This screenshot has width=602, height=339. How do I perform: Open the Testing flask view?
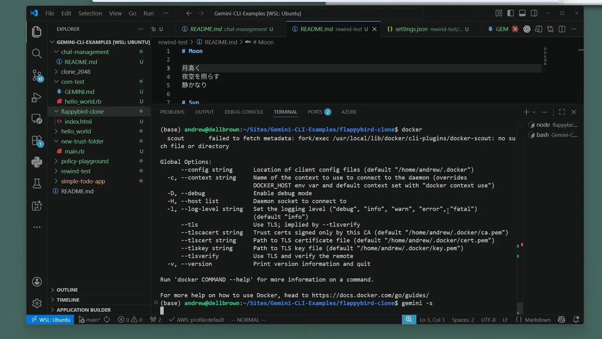pyautogui.click(x=36, y=183)
